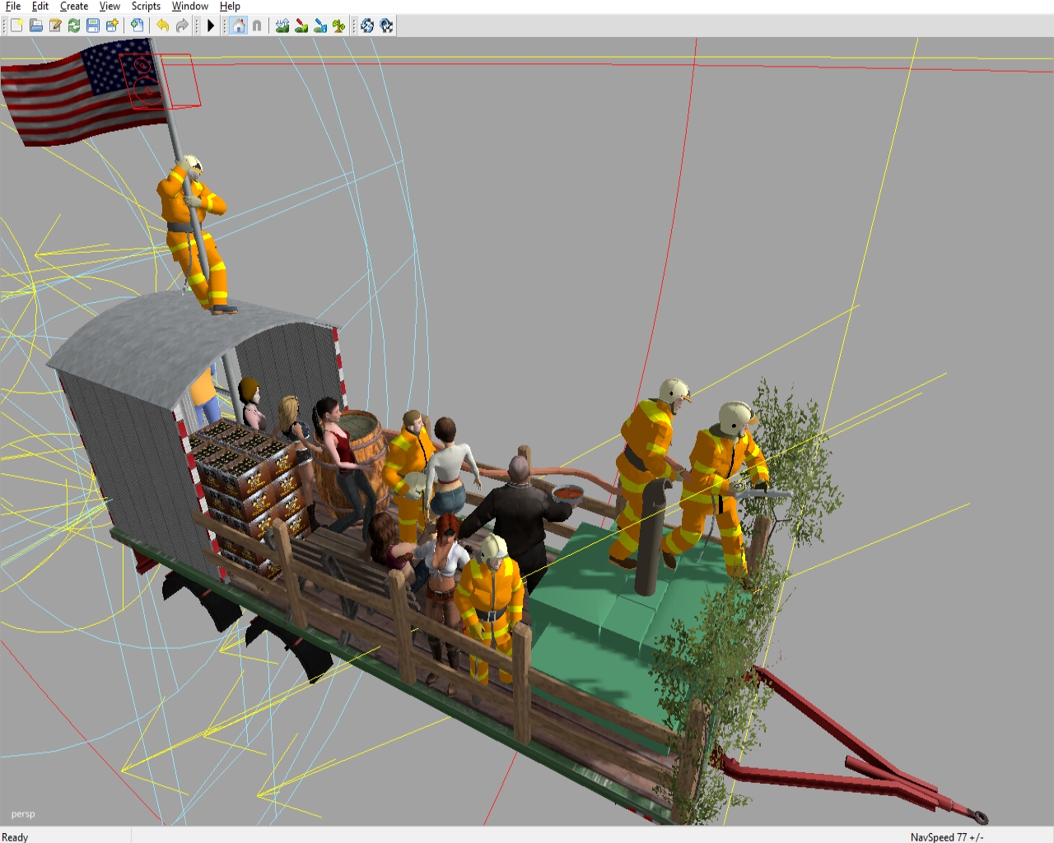Undo the last action with yellow arrow
The height and width of the screenshot is (843, 1054).
[x=163, y=26]
